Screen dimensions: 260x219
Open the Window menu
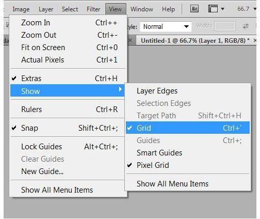point(142,9)
